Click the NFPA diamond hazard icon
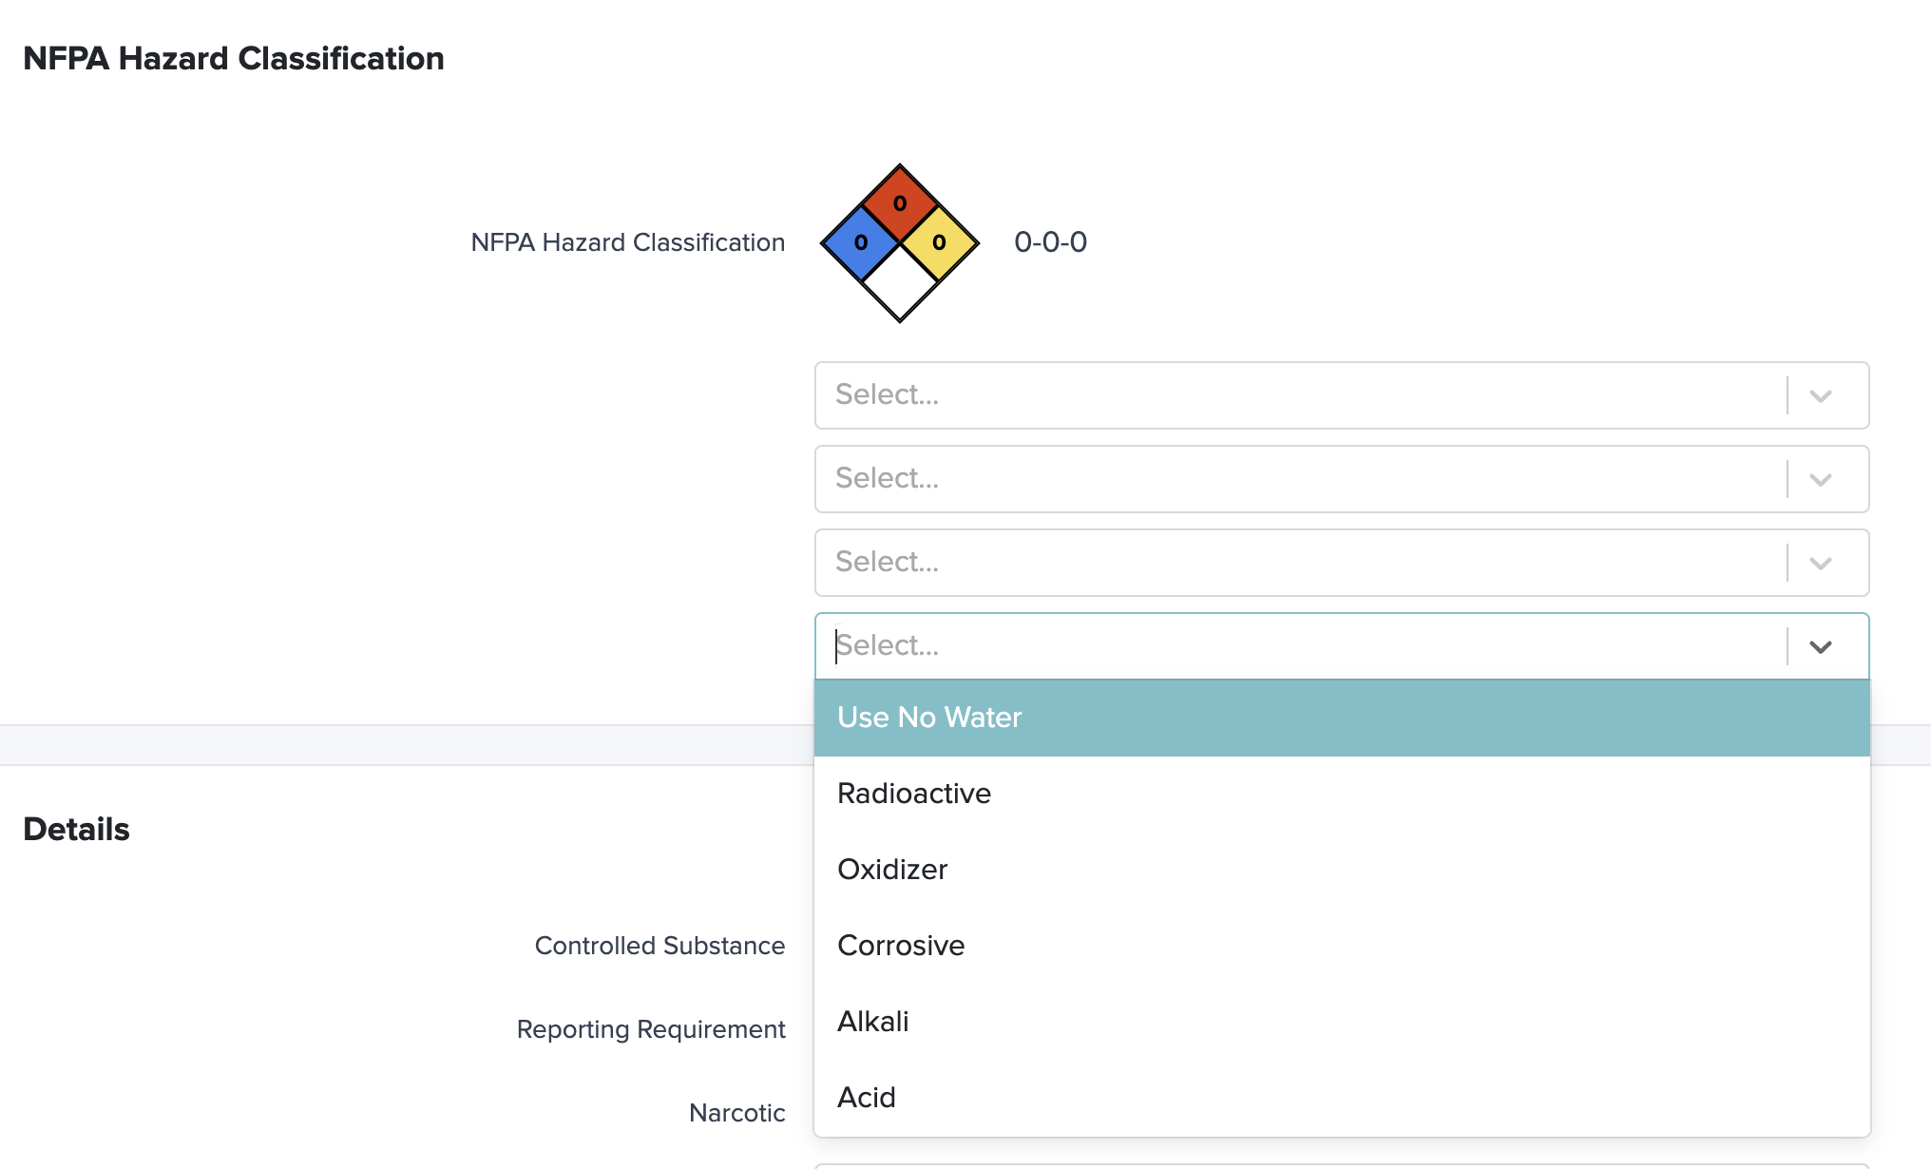1931x1169 pixels. pos(899,243)
